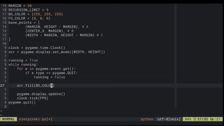Click WIDTH - MARGIN in third point
The height and width of the screenshot is (126, 224).
(x=42, y=35)
